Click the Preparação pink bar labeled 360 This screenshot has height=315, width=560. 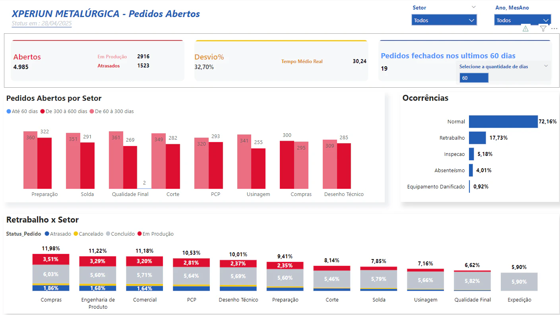(x=31, y=160)
